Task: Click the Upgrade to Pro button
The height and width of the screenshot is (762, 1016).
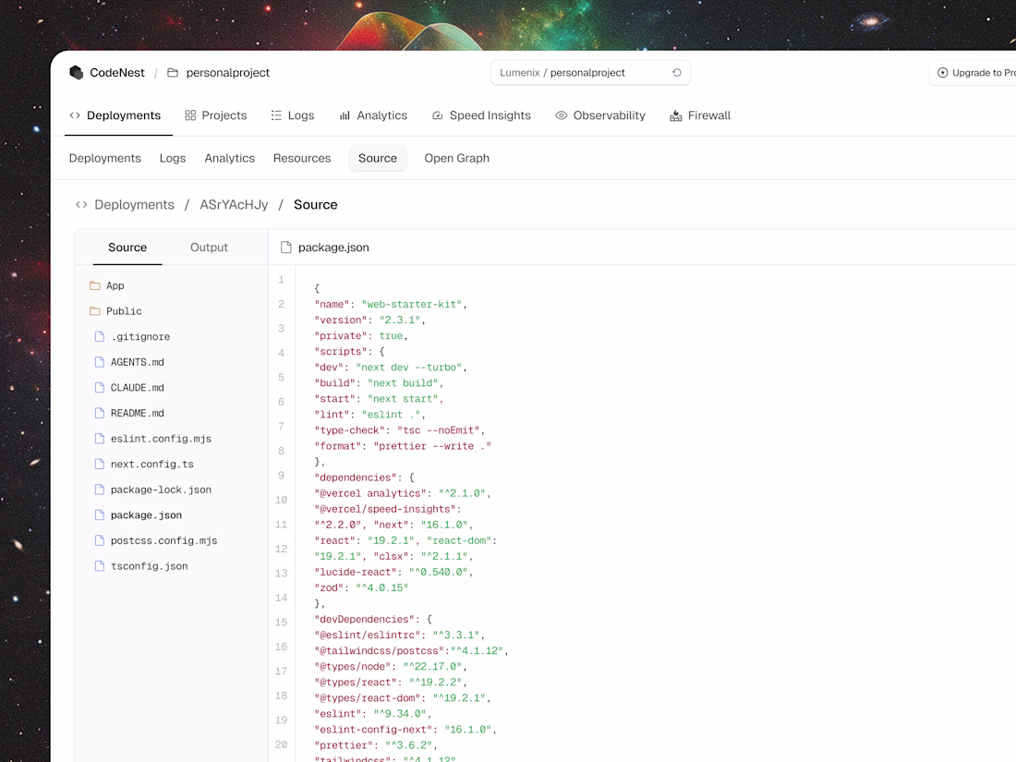Action: pos(973,73)
